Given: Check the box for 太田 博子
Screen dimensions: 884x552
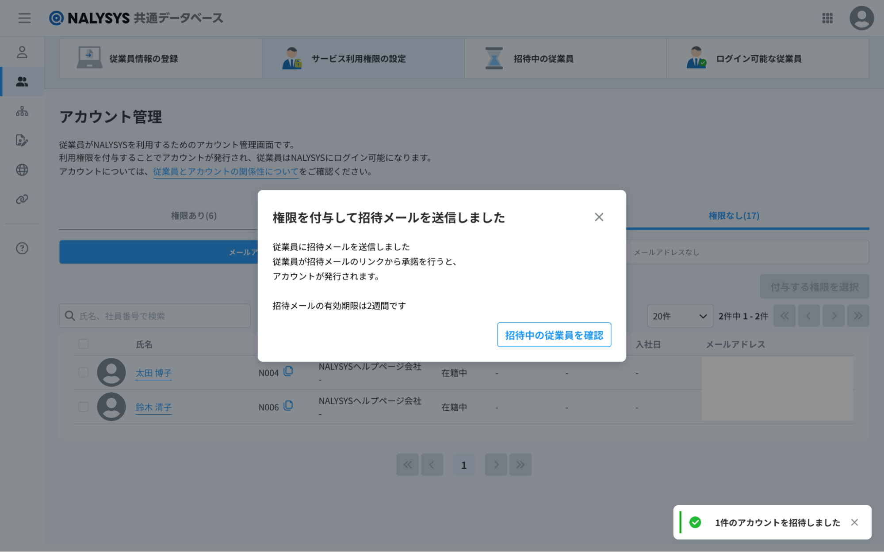Looking at the screenshot, I should point(84,372).
